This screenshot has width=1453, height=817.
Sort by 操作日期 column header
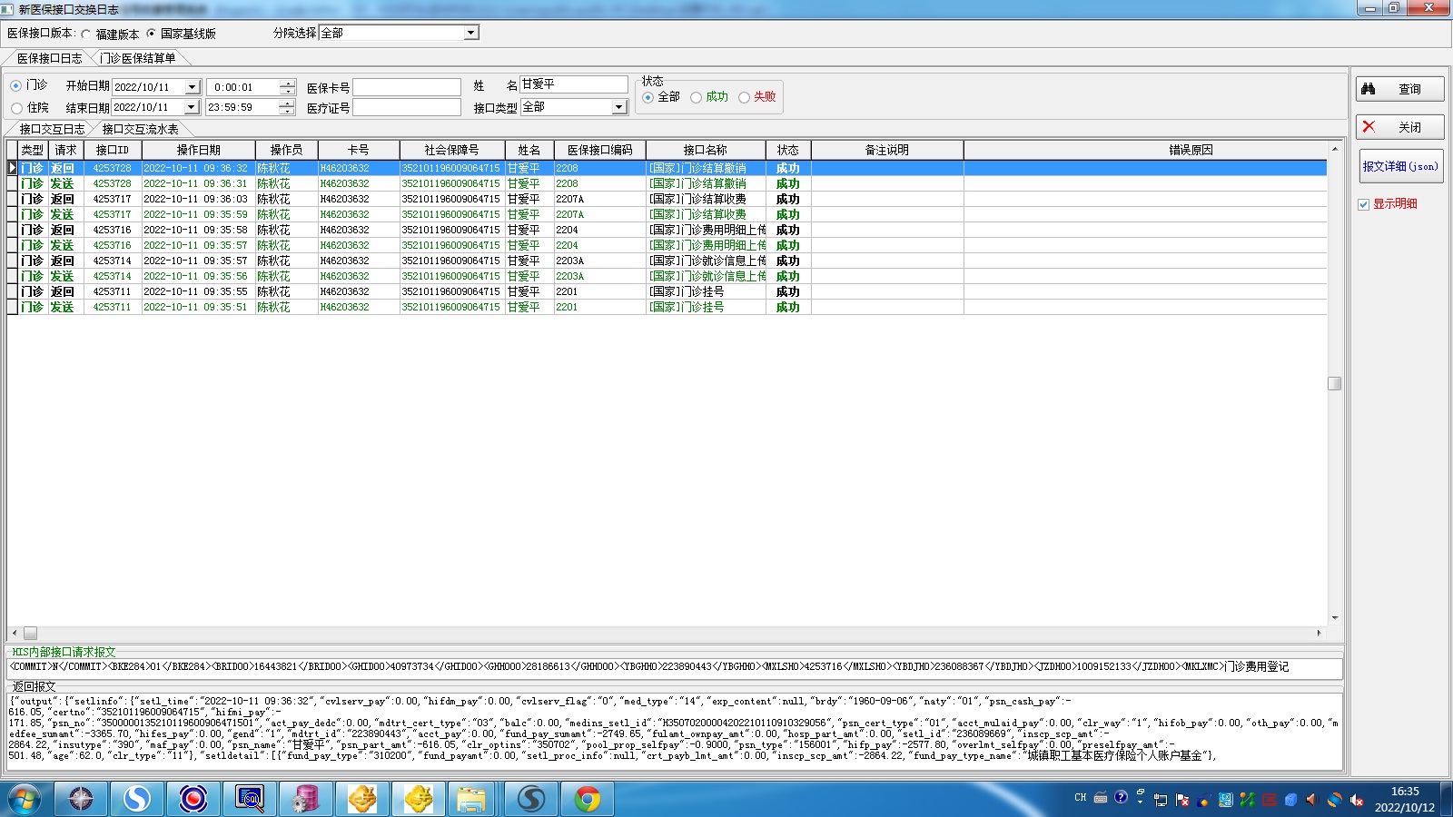(x=198, y=150)
